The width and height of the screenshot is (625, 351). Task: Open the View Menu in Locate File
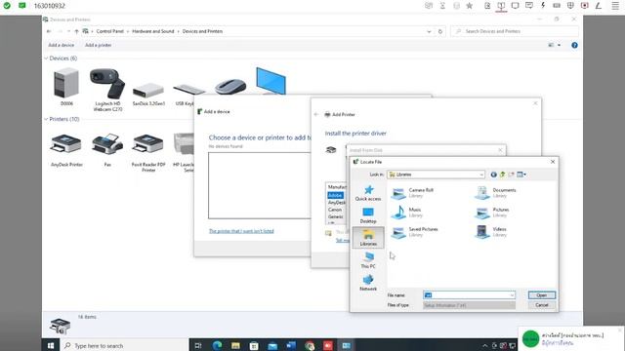[x=521, y=175]
